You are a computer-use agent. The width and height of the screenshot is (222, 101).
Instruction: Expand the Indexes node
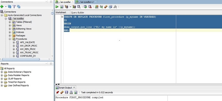tap(10, 32)
